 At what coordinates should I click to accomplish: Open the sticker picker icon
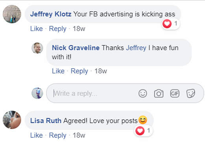click(x=191, y=93)
